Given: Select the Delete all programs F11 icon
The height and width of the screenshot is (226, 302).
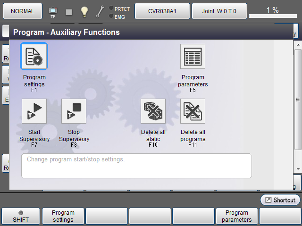Looking at the screenshot, I should (193, 111).
